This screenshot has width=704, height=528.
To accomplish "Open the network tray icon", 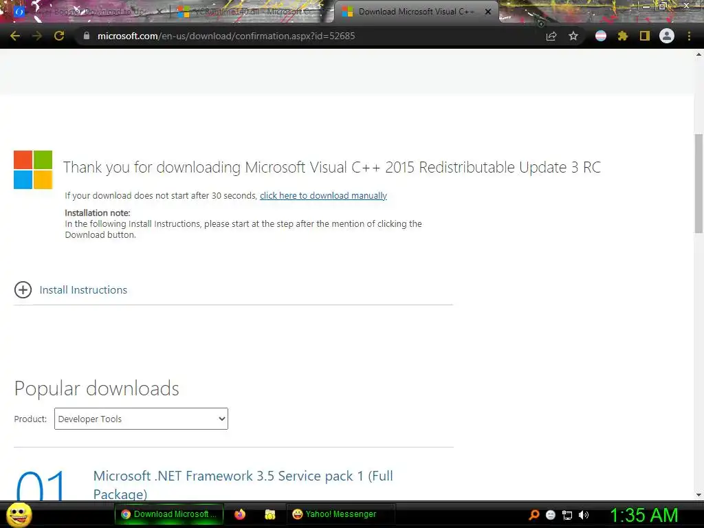I will coord(567,515).
